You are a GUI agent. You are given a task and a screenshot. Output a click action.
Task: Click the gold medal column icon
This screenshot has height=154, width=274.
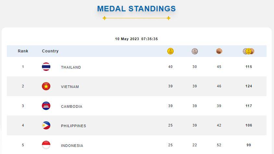pyautogui.click(x=170, y=51)
